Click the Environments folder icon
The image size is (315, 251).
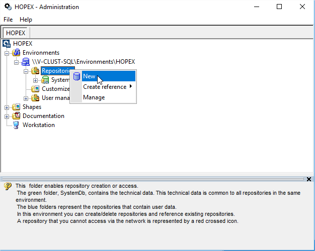[17, 53]
